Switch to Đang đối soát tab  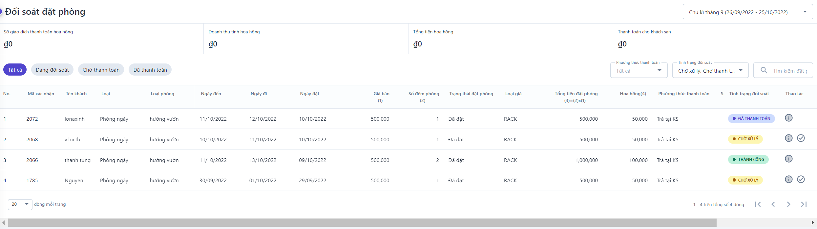(x=52, y=70)
